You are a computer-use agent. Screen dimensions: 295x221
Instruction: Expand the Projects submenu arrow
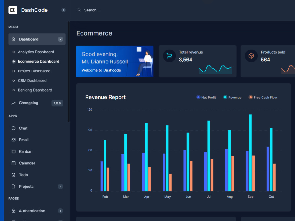coord(60,187)
